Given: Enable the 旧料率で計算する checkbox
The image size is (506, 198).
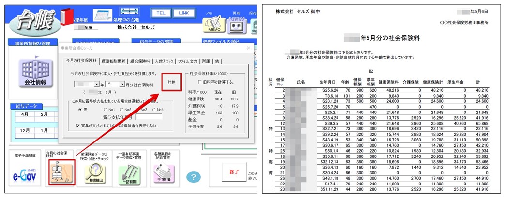Looking at the screenshot, I should (x=200, y=82).
